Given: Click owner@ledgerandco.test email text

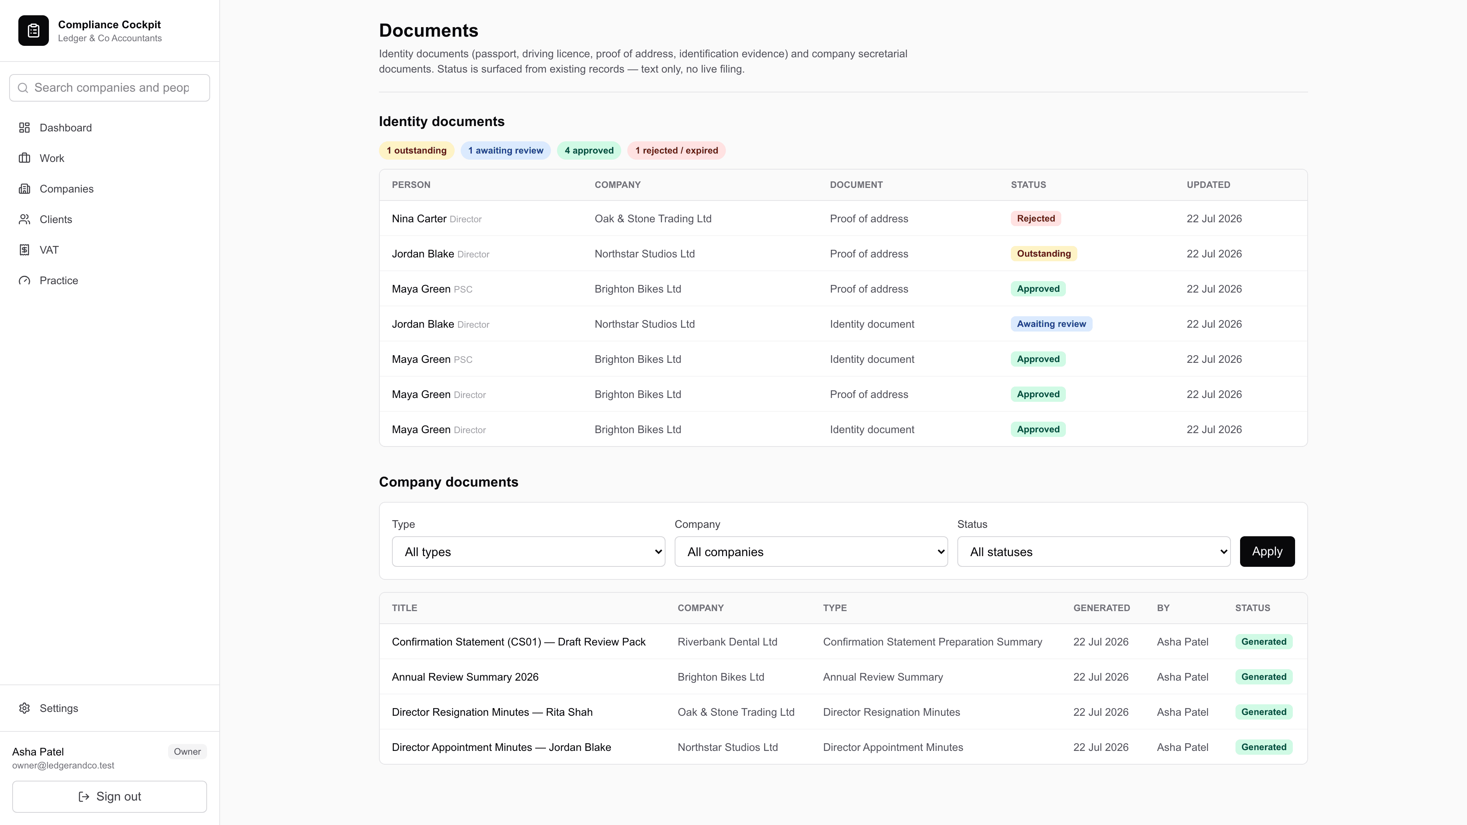Looking at the screenshot, I should [x=63, y=766].
